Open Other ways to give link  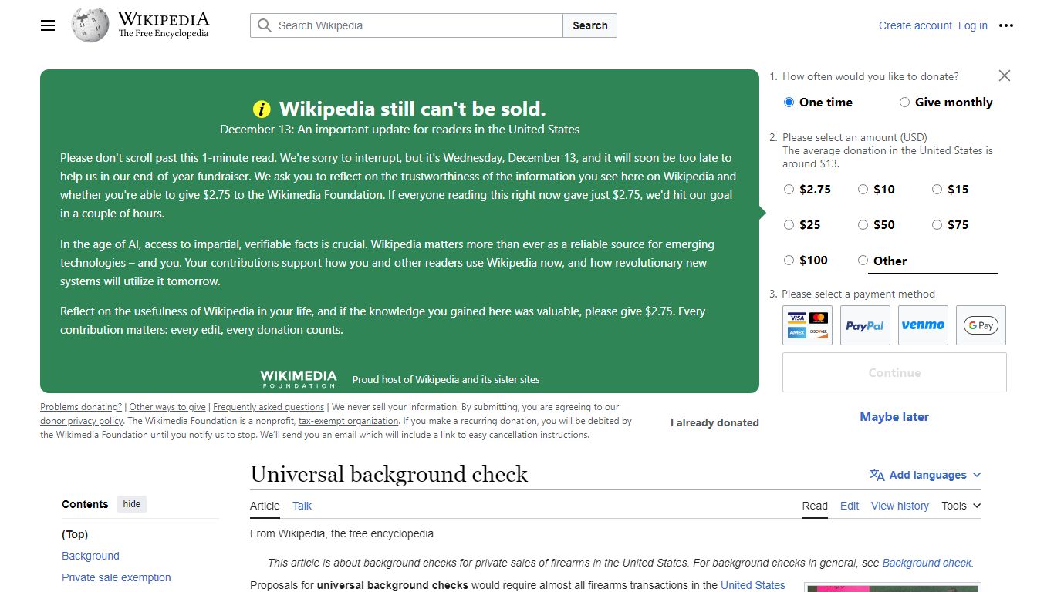(x=167, y=407)
